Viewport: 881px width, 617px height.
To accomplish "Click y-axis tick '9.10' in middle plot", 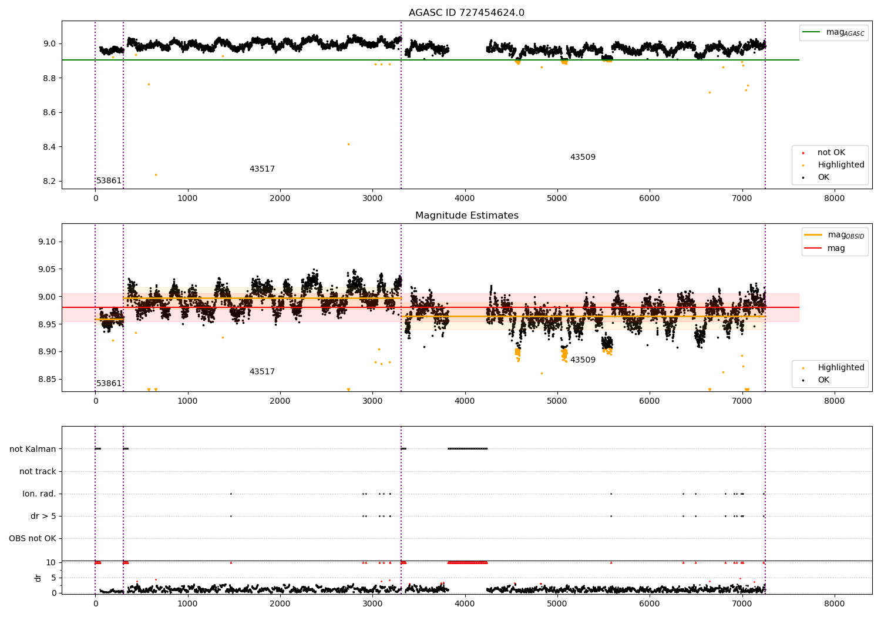I will click(x=47, y=242).
